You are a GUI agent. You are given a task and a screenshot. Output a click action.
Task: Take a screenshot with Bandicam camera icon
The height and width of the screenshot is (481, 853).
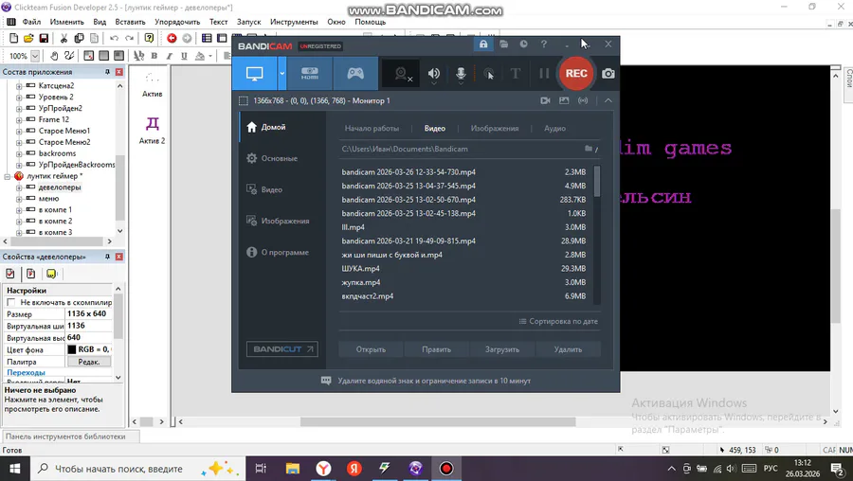(608, 73)
